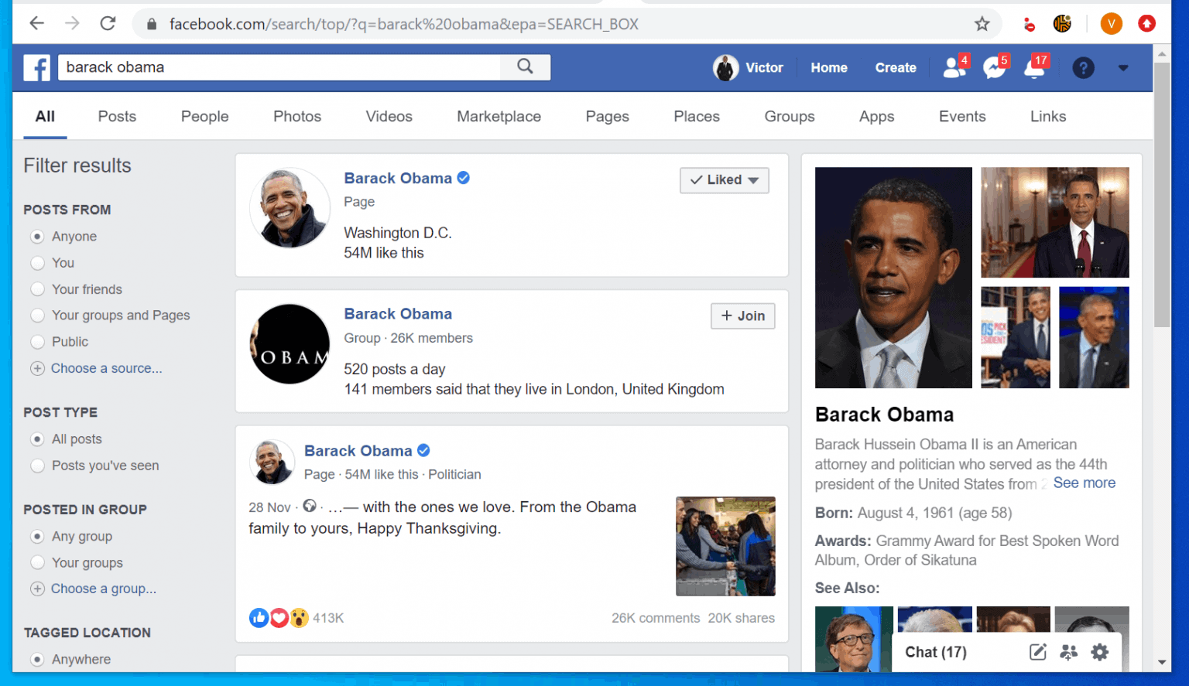This screenshot has height=686, width=1189.
Task: Select Your groups and Pages option
Action: [x=37, y=316]
